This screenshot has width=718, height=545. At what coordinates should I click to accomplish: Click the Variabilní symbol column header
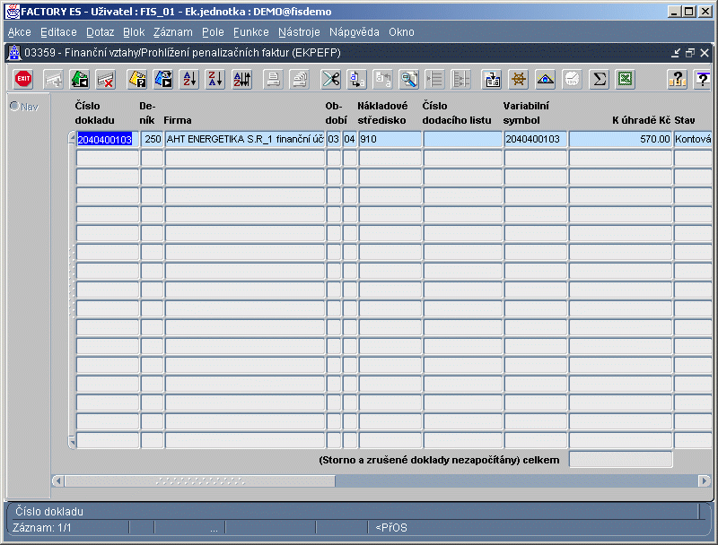[526, 113]
